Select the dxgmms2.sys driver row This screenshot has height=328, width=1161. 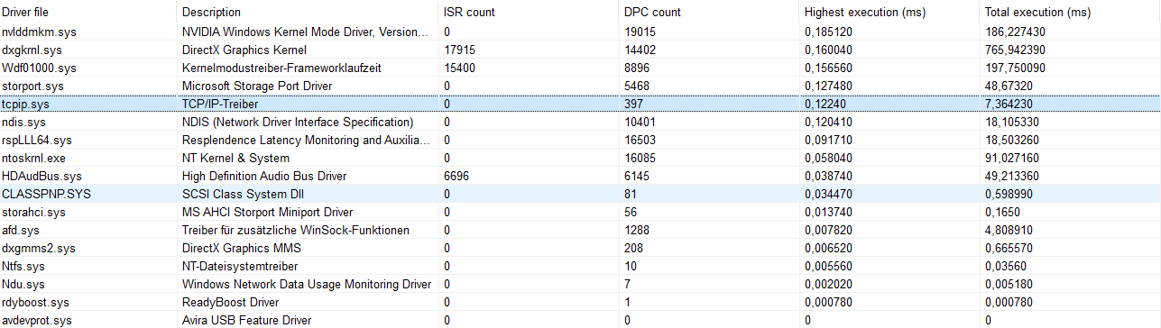pos(580,248)
